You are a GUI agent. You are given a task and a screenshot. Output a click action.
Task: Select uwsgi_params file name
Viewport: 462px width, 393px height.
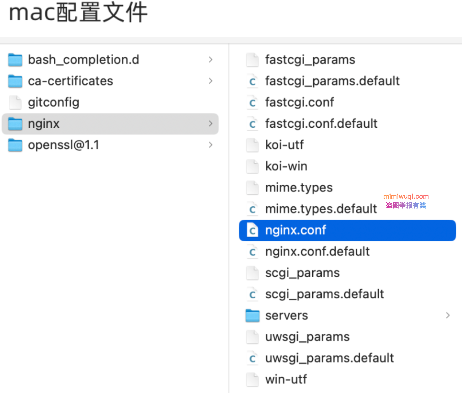tap(308, 337)
